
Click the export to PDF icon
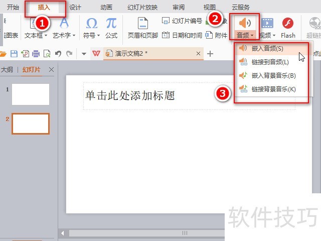[x=25, y=54]
